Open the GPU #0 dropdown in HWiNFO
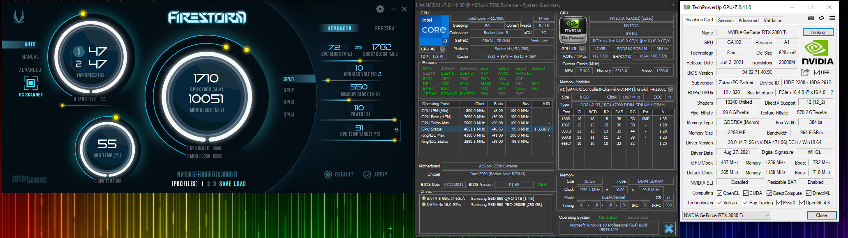Image resolution: width=848 pixels, height=238 pixels. tap(582, 48)
